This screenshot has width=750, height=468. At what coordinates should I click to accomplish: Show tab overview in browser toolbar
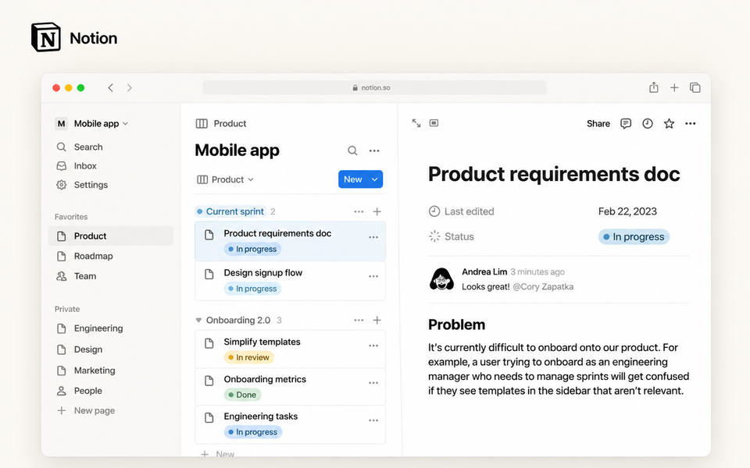coord(695,87)
